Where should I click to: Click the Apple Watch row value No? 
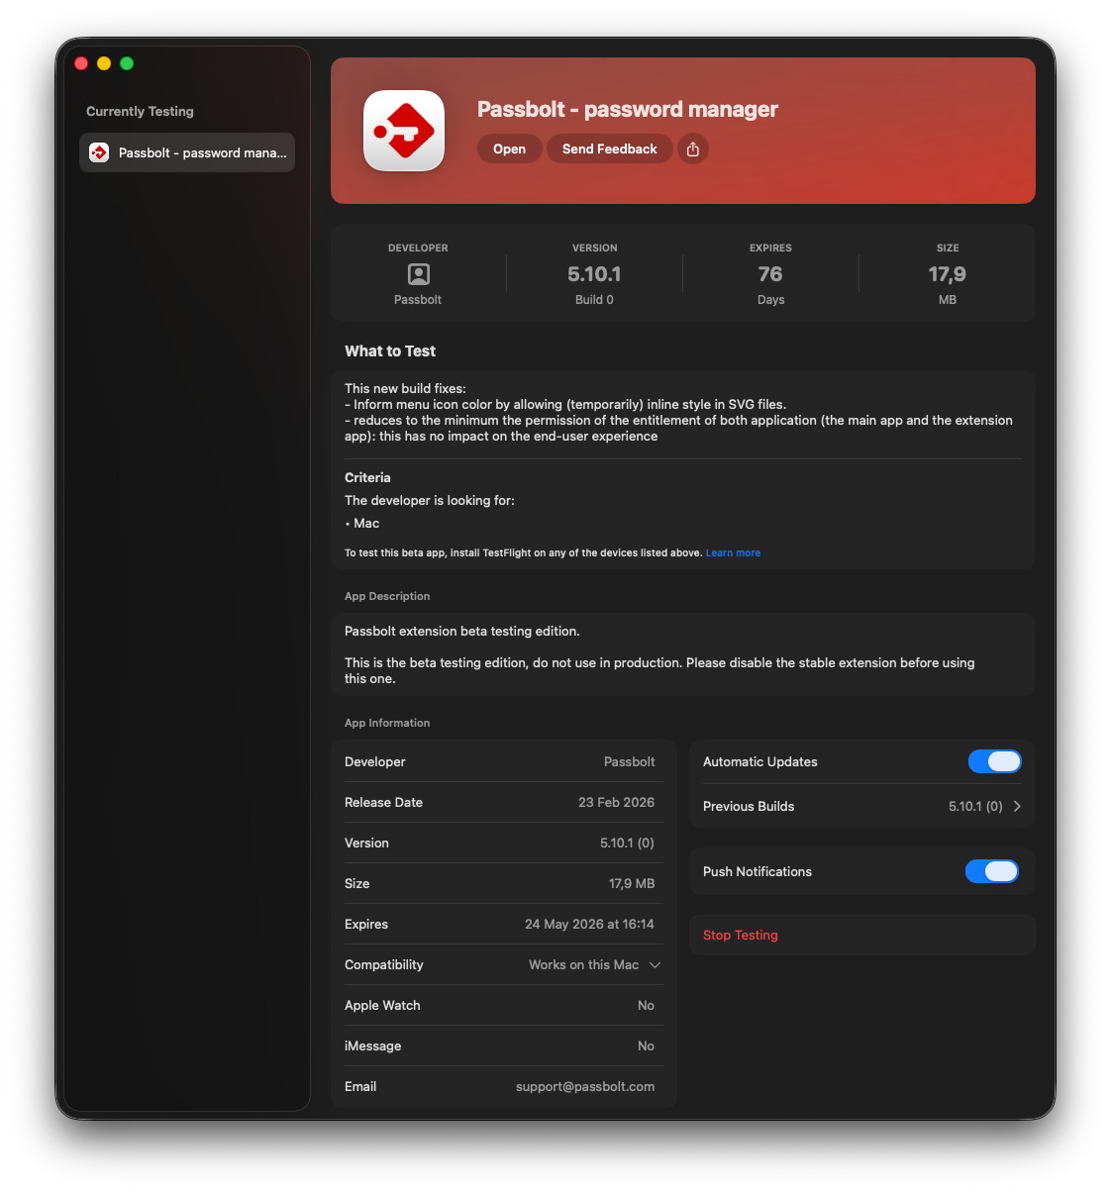tap(646, 1005)
